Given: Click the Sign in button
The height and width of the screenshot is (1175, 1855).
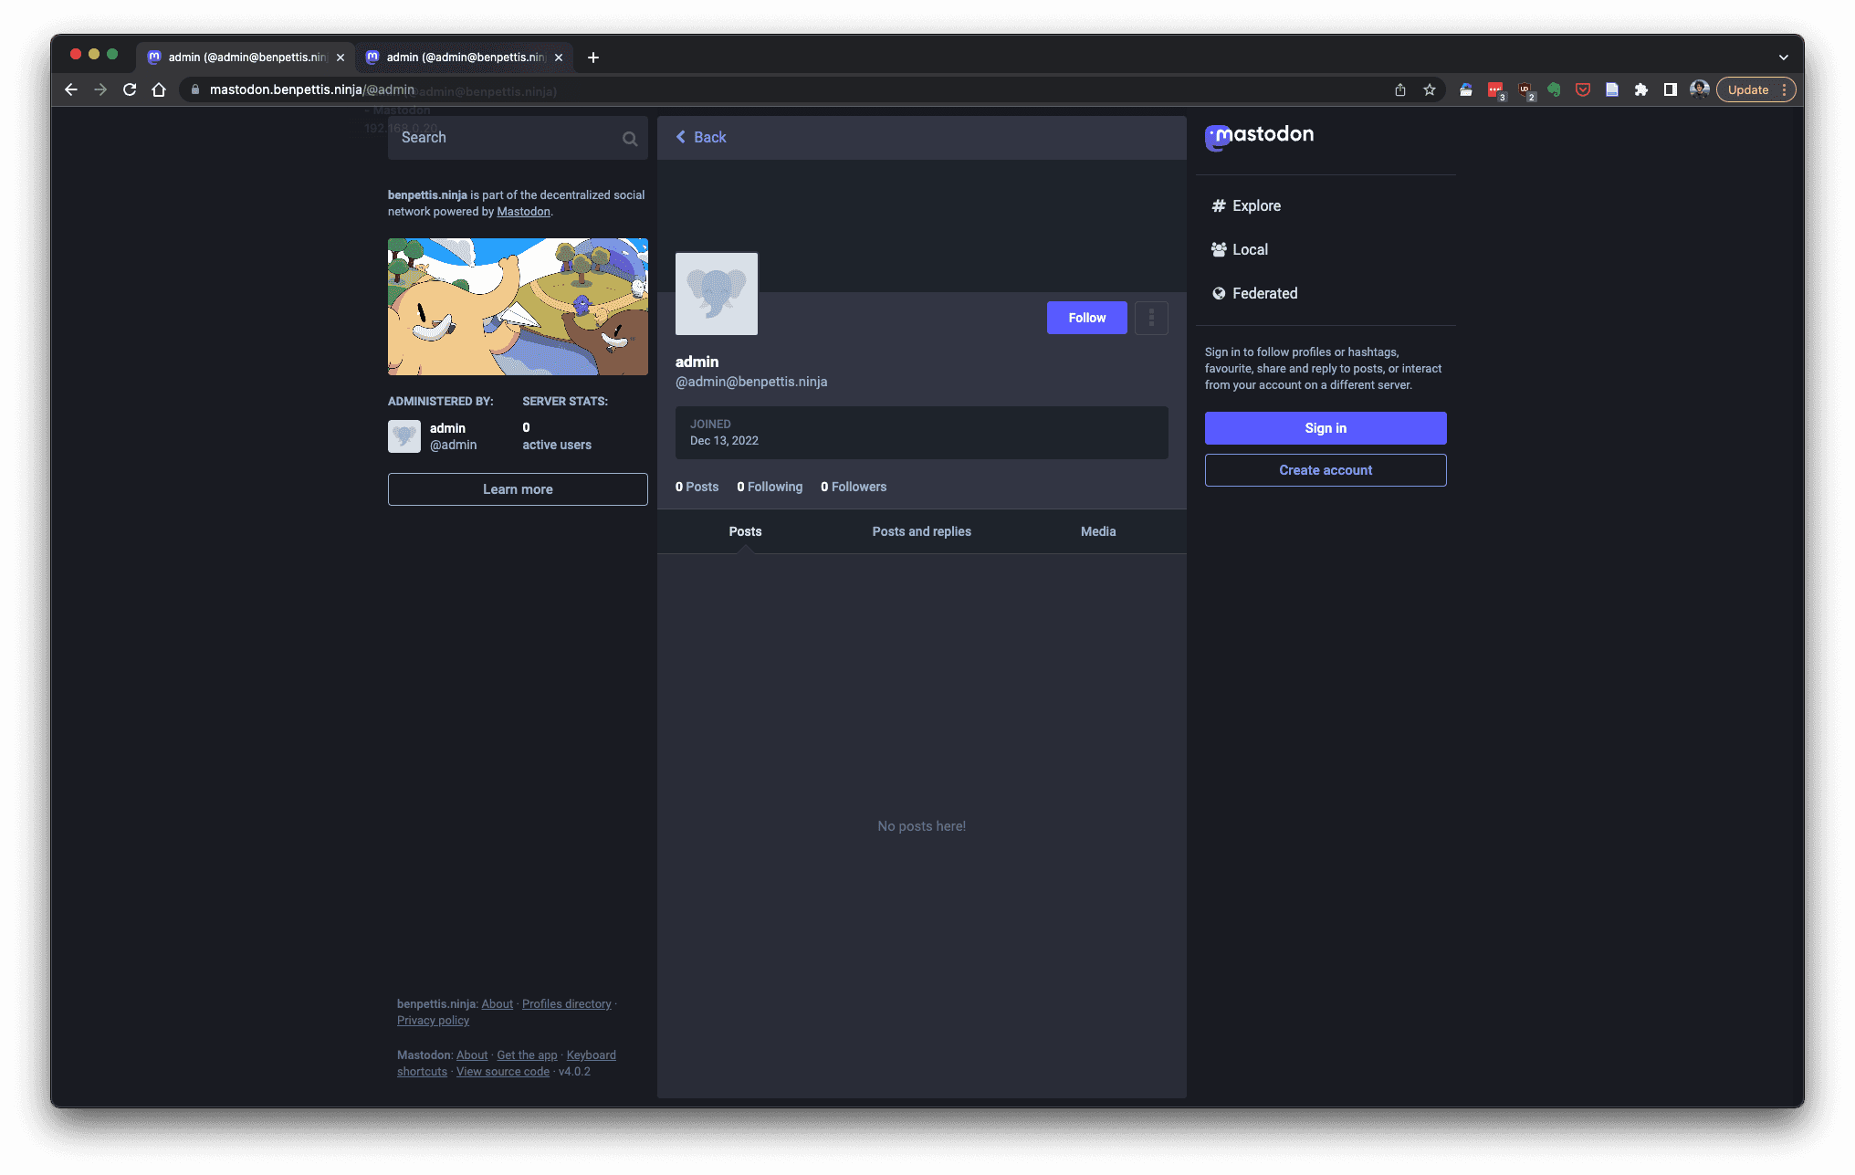Looking at the screenshot, I should [1325, 427].
